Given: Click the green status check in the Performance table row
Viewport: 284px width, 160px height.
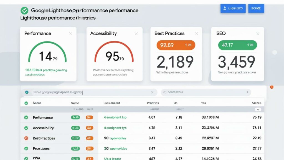Looking at the screenshot, I should point(26,118).
